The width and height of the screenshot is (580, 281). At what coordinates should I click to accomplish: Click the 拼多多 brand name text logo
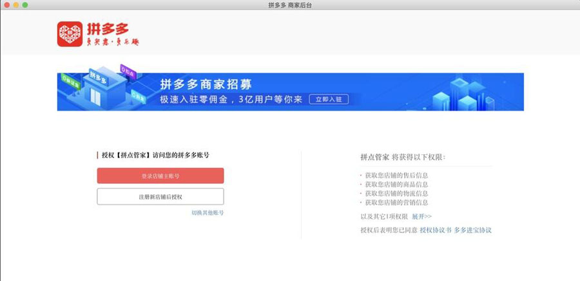pos(108,29)
